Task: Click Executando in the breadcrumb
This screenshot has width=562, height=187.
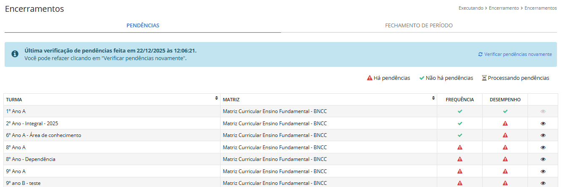Action: pyautogui.click(x=470, y=8)
